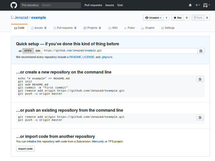
Task: Switch to the repository Pull requests tab
Action: (x=65, y=28)
